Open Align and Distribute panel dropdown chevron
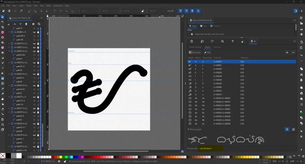Screen dimensions: 305x164 click(295, 20)
